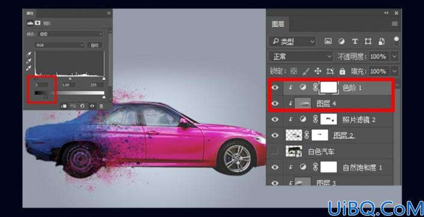
Task: Show the hidden 白色汽车 layer
Action: [x=275, y=151]
